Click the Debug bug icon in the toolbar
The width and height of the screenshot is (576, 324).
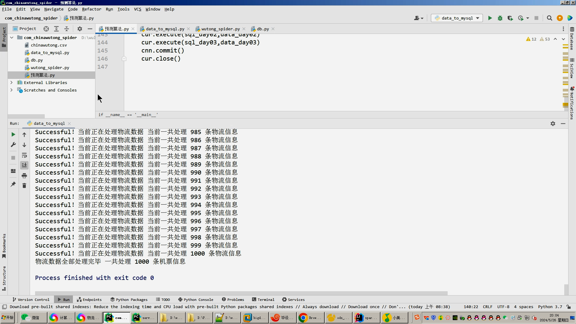coord(500,18)
